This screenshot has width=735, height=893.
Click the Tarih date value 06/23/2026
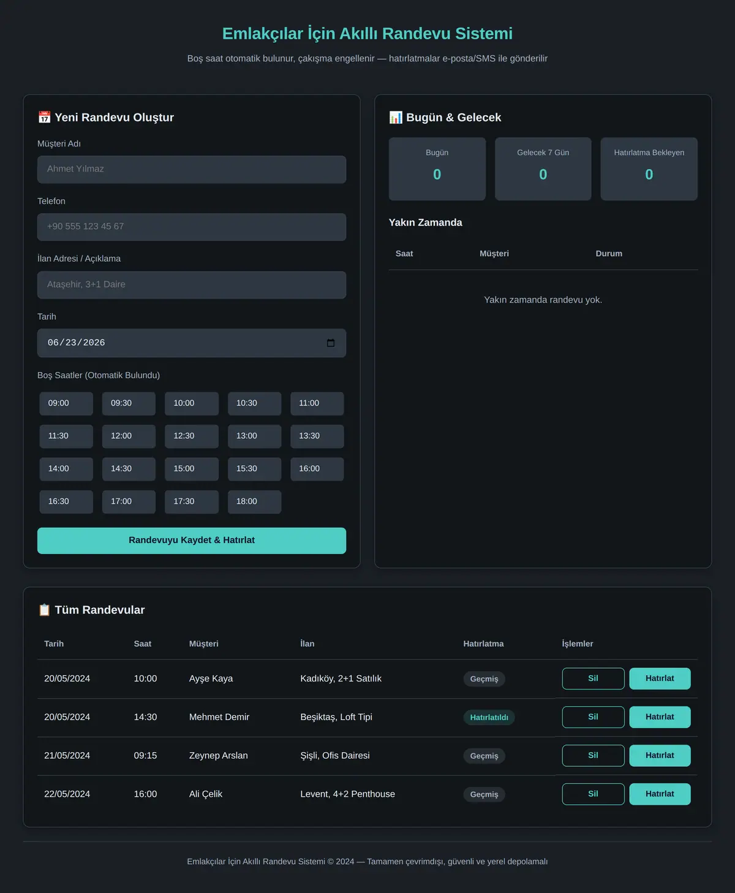pos(77,343)
